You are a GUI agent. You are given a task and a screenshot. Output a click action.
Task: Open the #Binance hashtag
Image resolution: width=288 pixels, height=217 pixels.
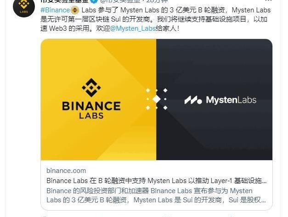55,10
